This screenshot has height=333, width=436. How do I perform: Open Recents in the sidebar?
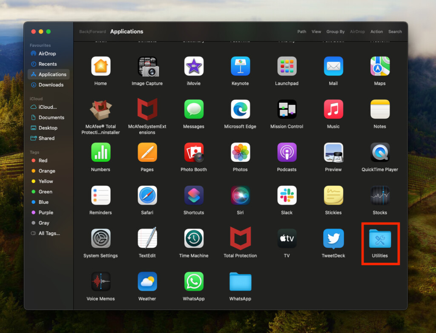coord(49,64)
